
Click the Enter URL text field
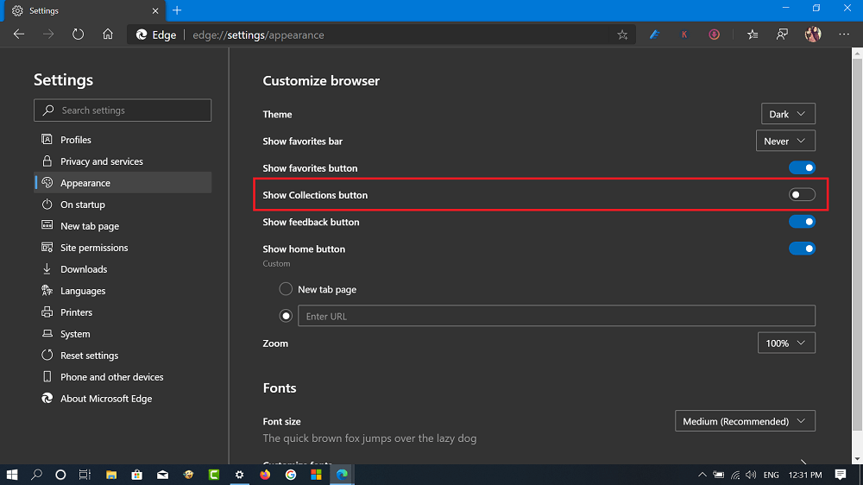[x=557, y=316]
